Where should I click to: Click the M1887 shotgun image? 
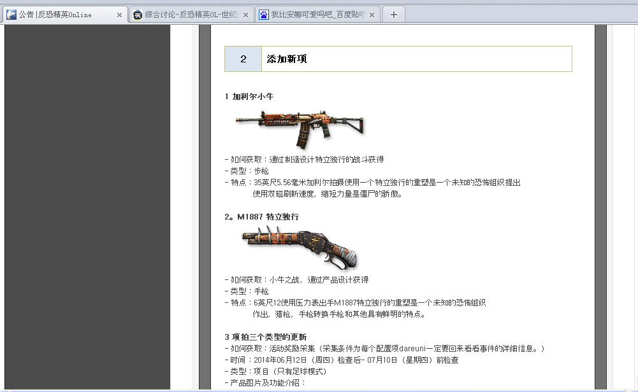point(300,248)
